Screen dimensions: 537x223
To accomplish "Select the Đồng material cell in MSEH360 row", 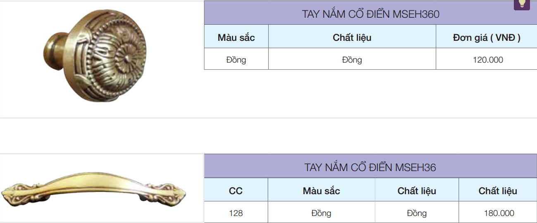I will (352, 60).
